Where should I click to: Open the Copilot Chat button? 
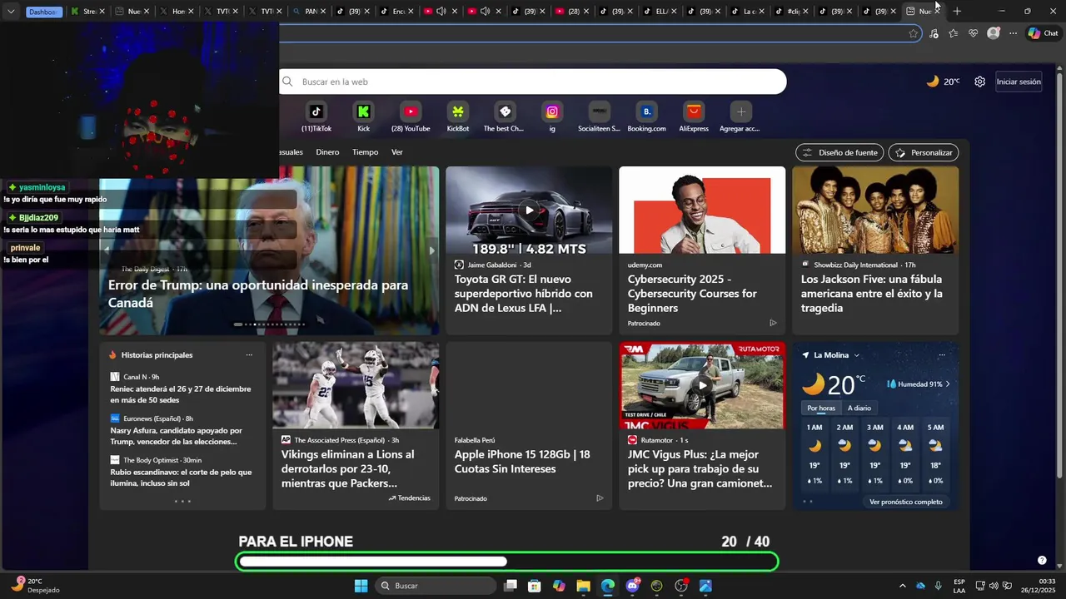[x=1044, y=33]
